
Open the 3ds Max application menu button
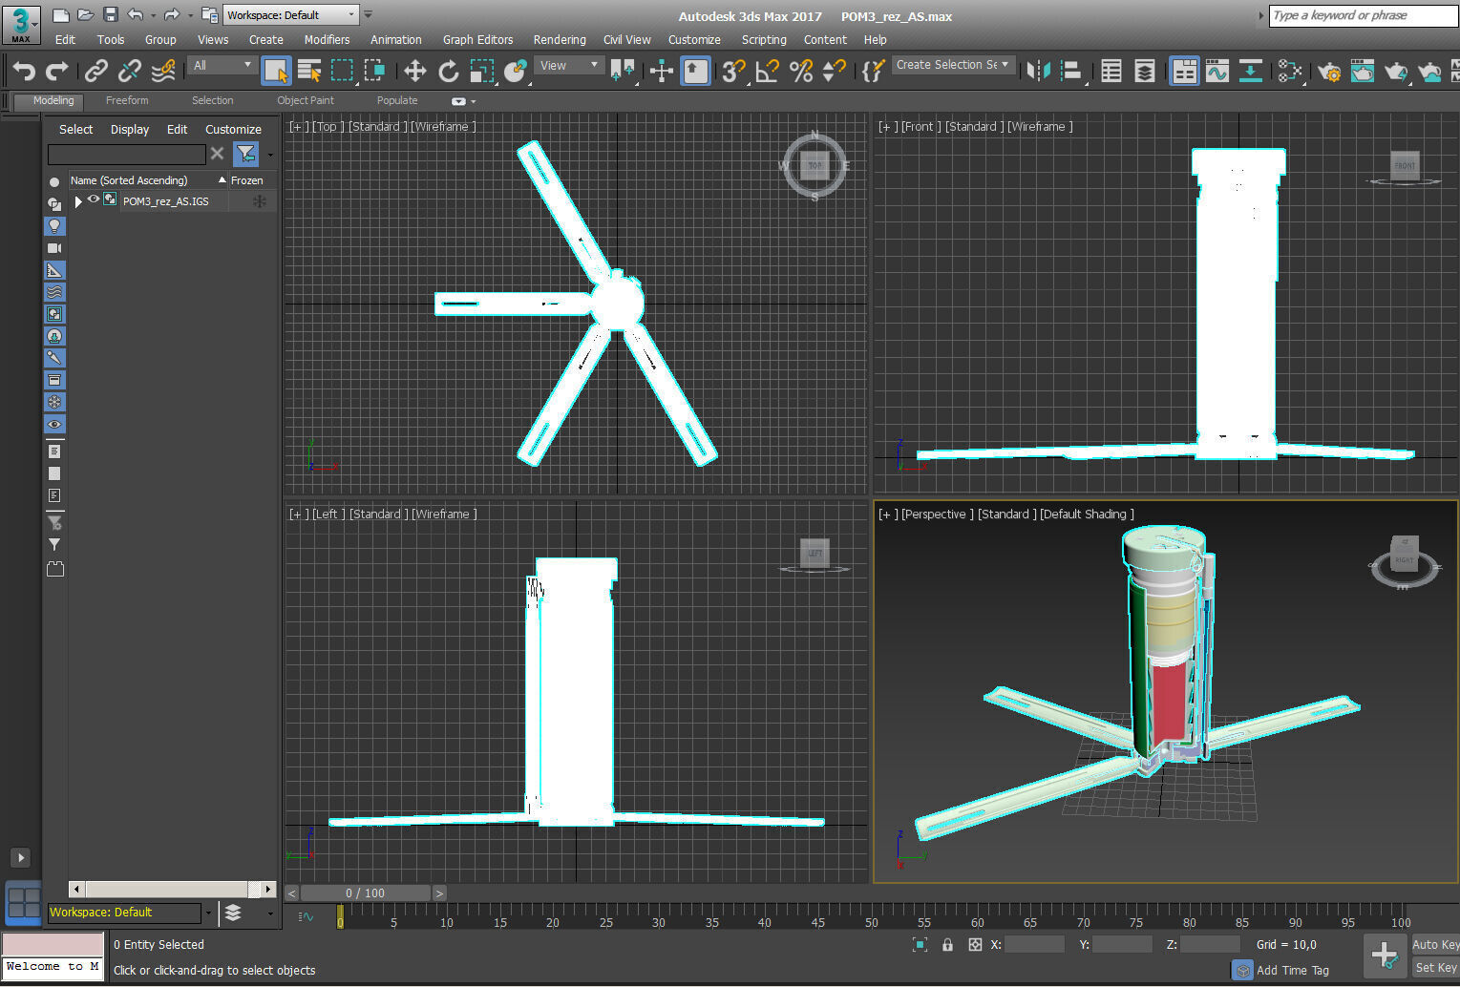click(21, 25)
